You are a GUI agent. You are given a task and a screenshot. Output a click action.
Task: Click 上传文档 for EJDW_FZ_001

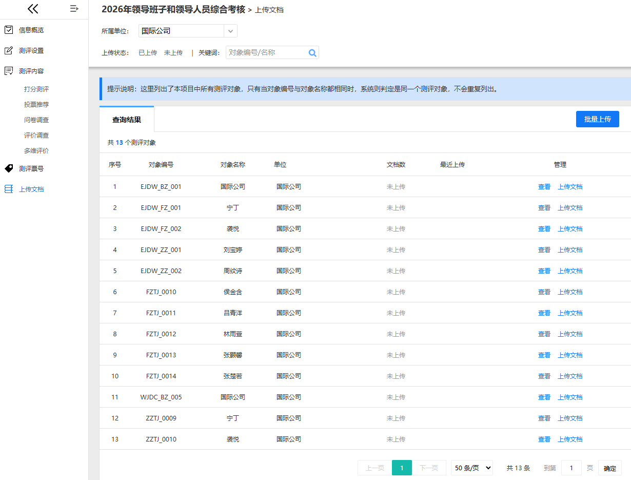pos(570,207)
